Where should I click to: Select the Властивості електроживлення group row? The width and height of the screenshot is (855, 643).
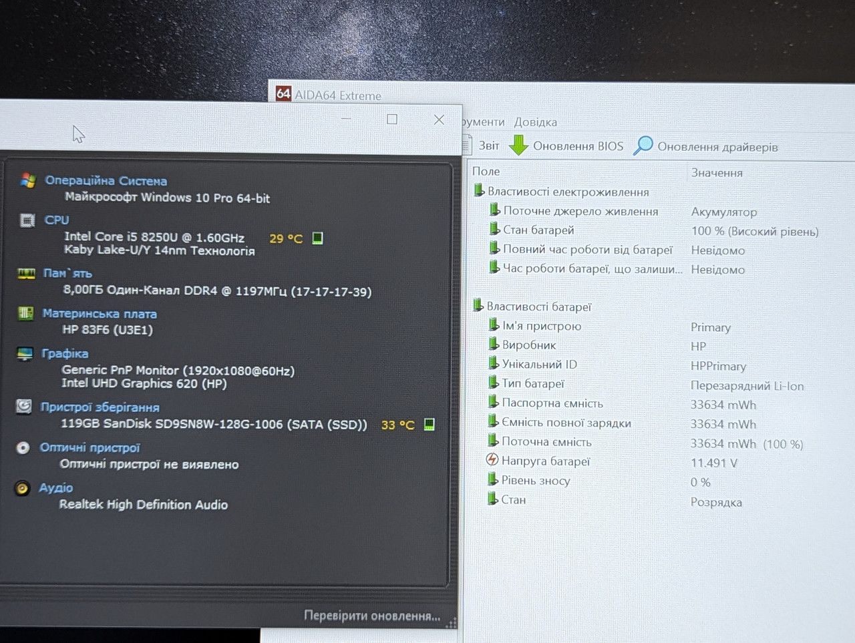[x=561, y=192]
